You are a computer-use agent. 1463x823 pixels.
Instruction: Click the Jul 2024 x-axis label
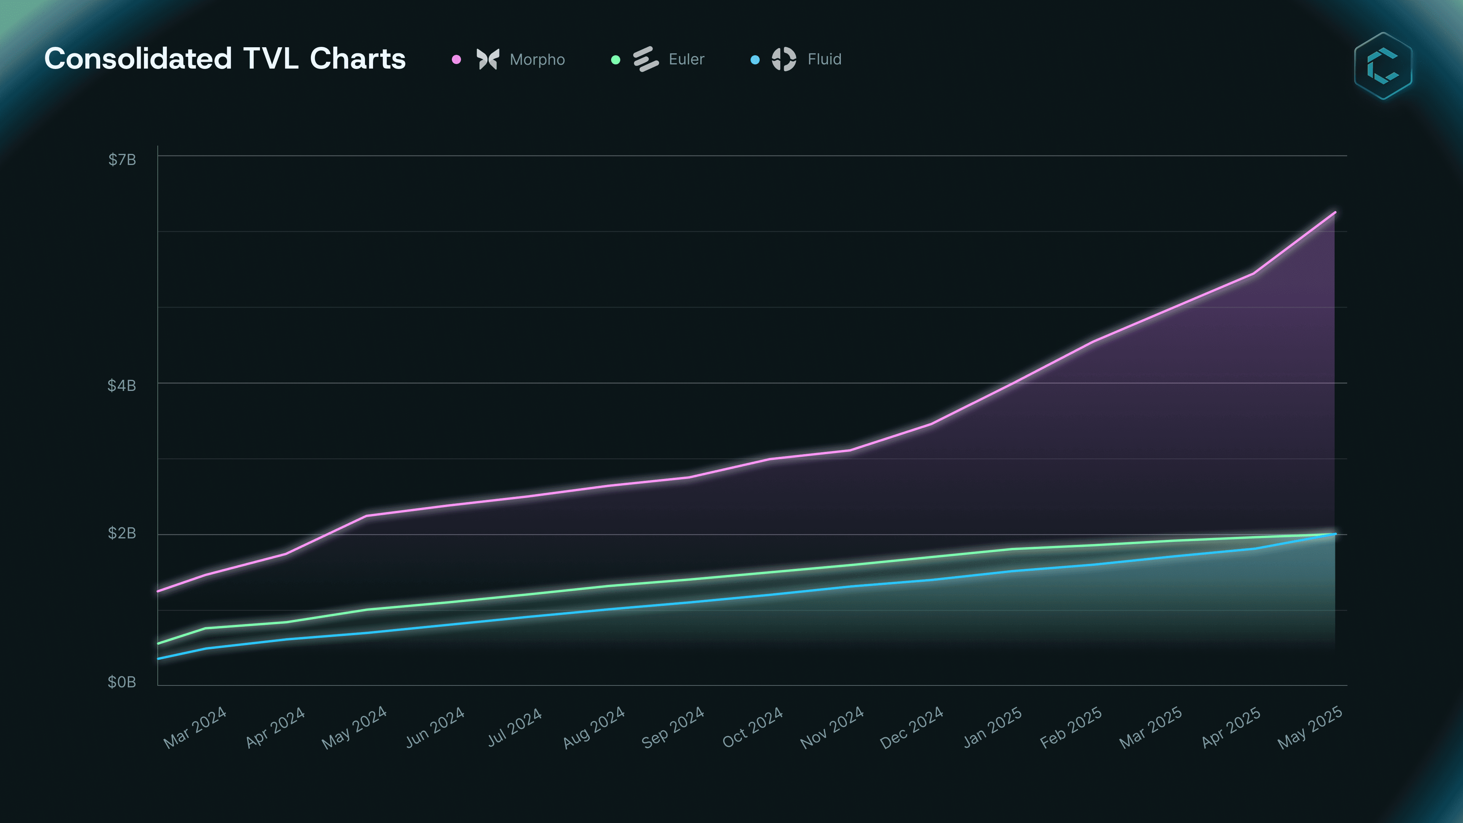(x=515, y=728)
